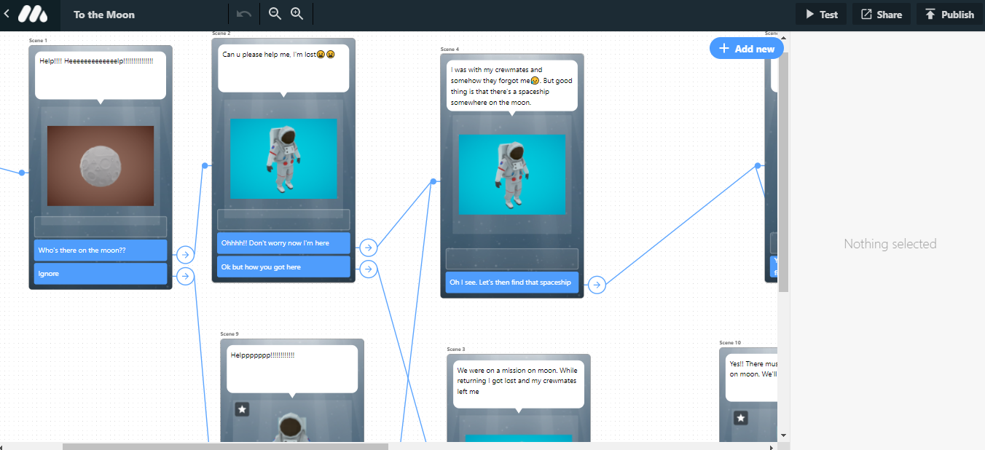Zoom out with the minus magnifier
The width and height of the screenshot is (985, 450).
point(275,14)
